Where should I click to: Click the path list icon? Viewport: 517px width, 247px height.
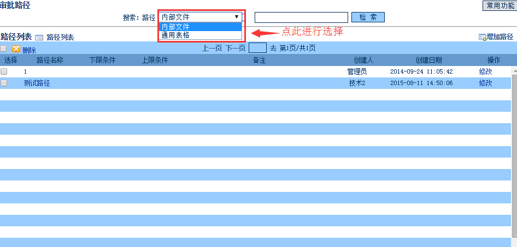[x=39, y=38]
